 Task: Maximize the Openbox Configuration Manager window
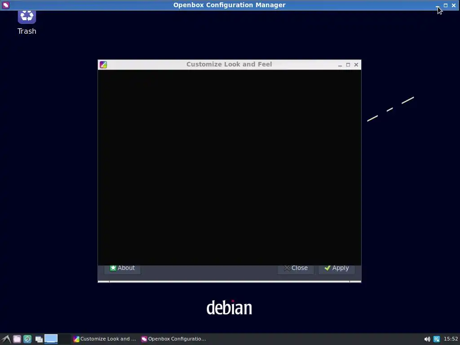tap(446, 5)
